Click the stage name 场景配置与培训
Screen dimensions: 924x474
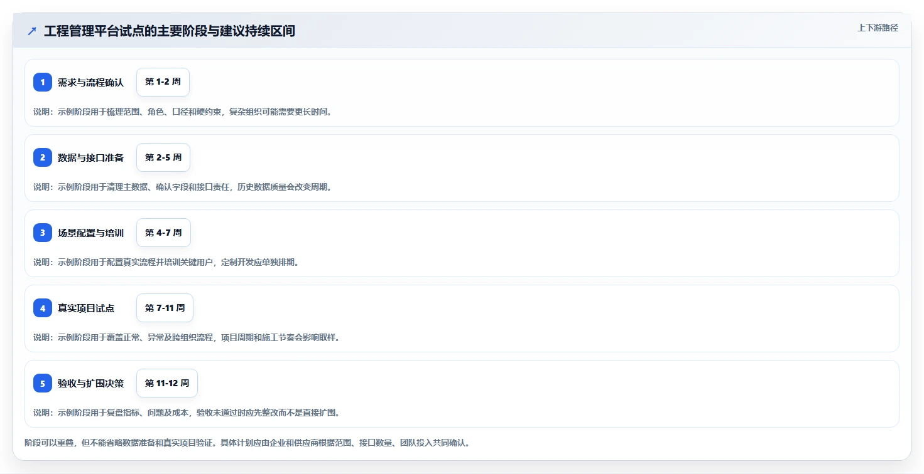(x=90, y=233)
